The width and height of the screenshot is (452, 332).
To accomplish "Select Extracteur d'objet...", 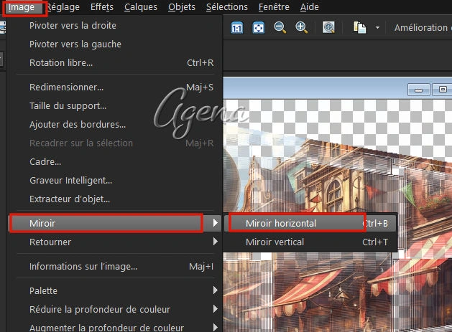I will (115, 199).
